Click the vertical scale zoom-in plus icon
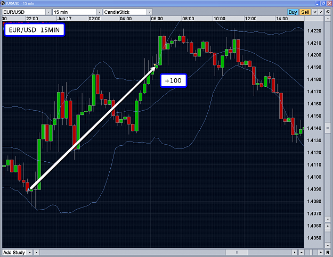 pyautogui.click(x=328, y=226)
